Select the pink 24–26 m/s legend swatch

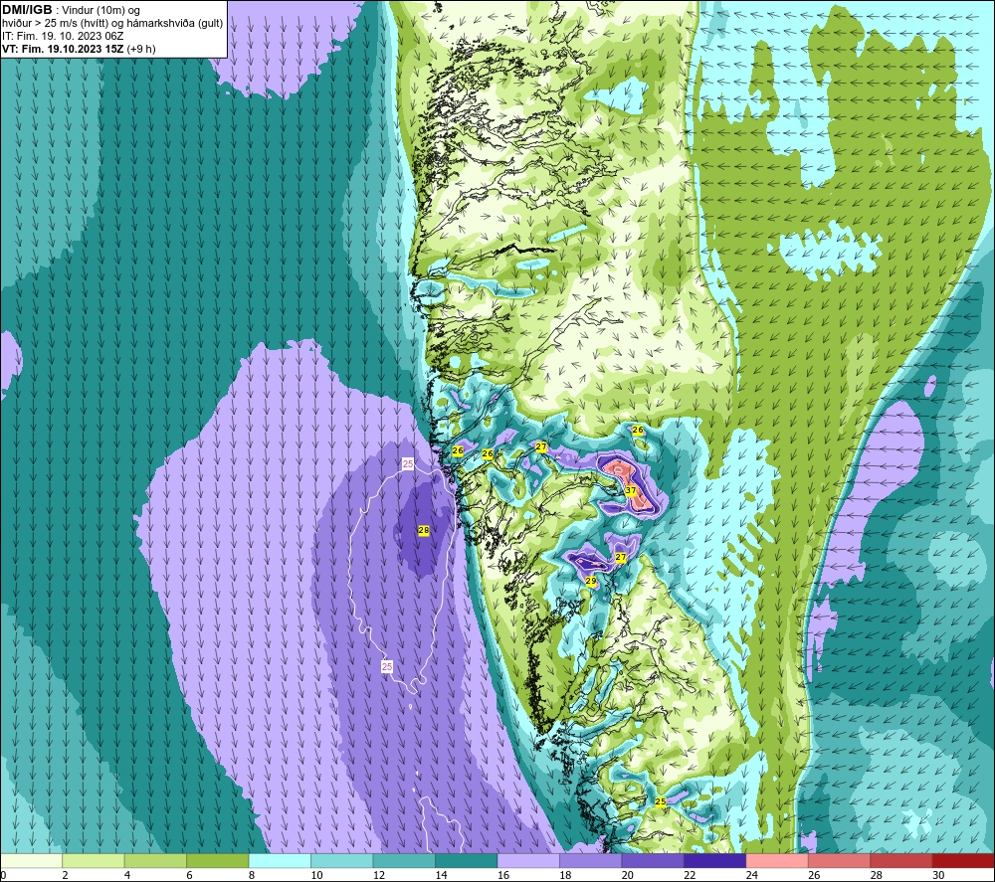pos(777,860)
